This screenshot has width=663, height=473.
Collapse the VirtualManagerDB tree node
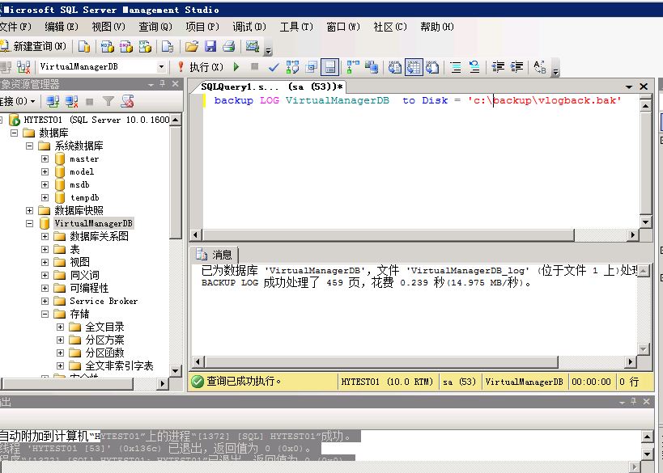[x=30, y=223]
